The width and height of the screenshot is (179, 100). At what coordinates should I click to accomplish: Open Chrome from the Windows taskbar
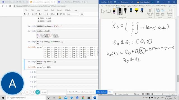pyautogui.click(x=83, y=97)
